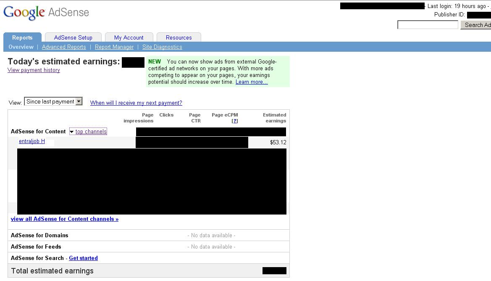Collapse the top channels expander arrow
This screenshot has width=491, height=281.
(x=71, y=132)
